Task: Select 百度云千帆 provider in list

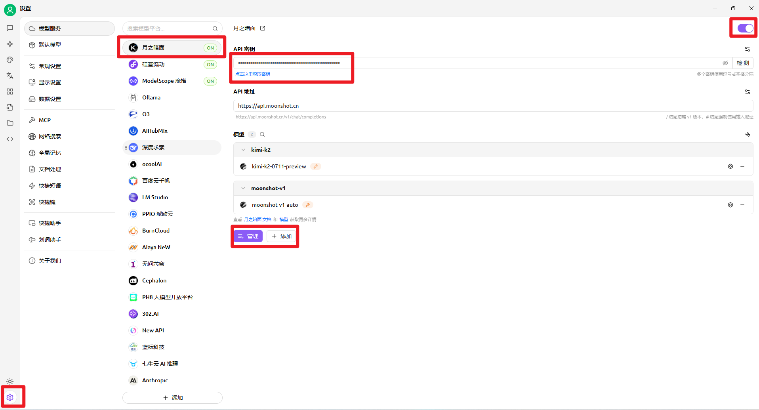Action: pyautogui.click(x=172, y=181)
